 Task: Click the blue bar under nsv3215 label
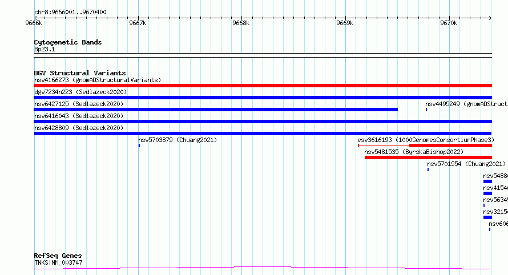pos(487,217)
